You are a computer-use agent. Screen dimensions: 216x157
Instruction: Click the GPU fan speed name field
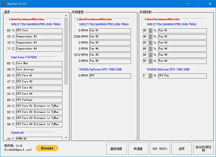point(110,76)
